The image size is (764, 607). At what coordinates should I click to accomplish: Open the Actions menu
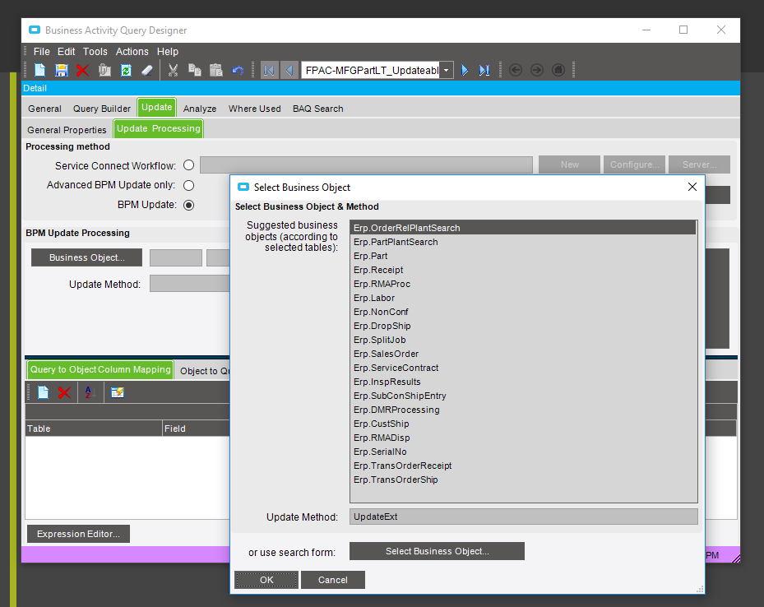pos(132,52)
